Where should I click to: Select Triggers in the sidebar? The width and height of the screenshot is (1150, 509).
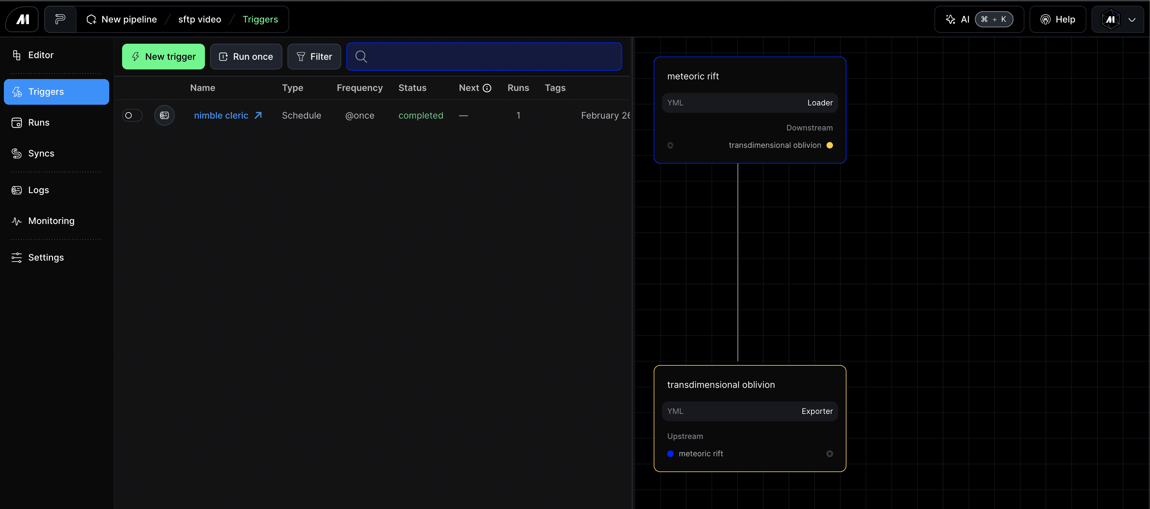pos(56,92)
